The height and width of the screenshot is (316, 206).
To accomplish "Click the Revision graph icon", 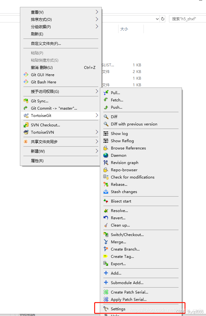I will (x=106, y=162).
